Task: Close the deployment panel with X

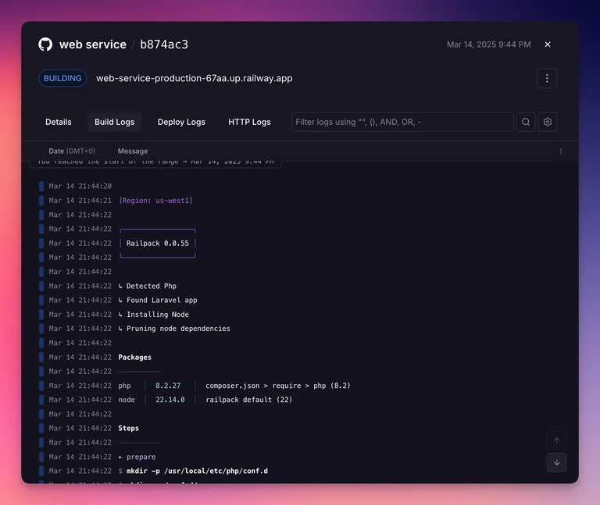Action: point(548,44)
